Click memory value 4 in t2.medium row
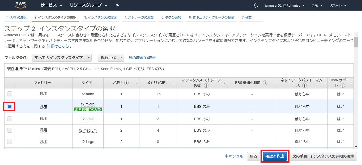Viewport: 362px width, 165px height. pos(158,130)
